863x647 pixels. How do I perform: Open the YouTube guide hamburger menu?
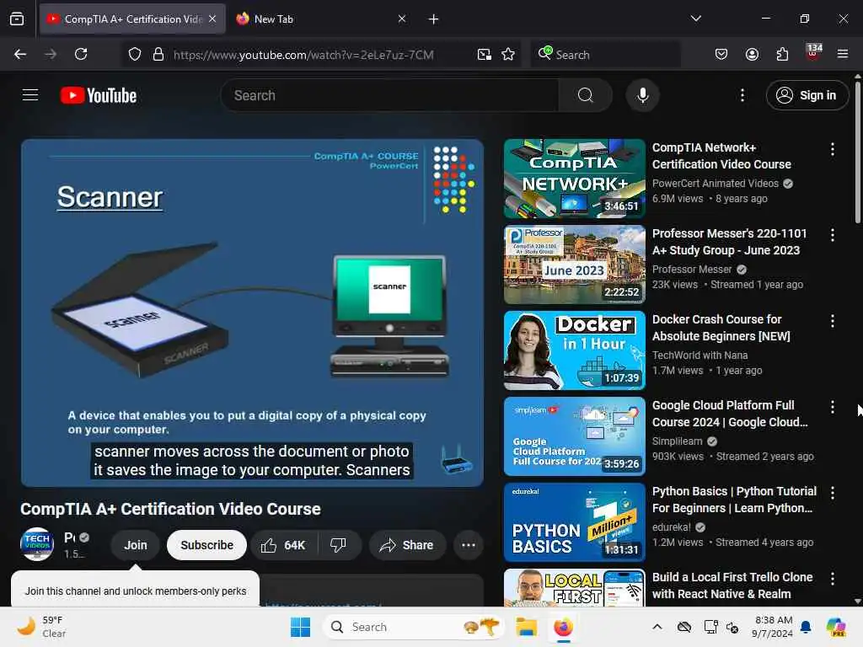point(30,95)
